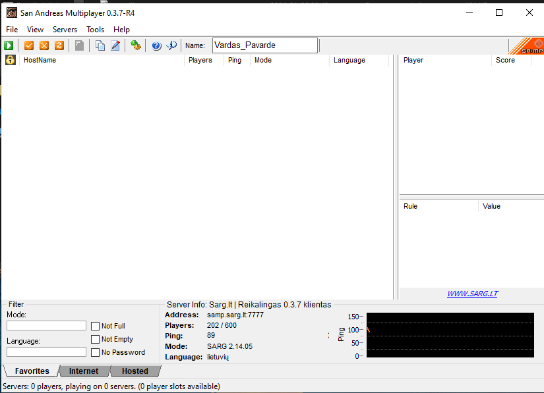
Task: Switch to the Internet tab
Action: (84, 371)
